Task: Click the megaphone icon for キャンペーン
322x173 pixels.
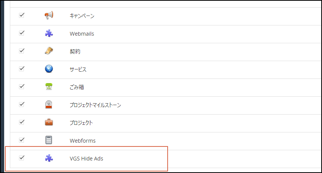Action: click(x=49, y=16)
